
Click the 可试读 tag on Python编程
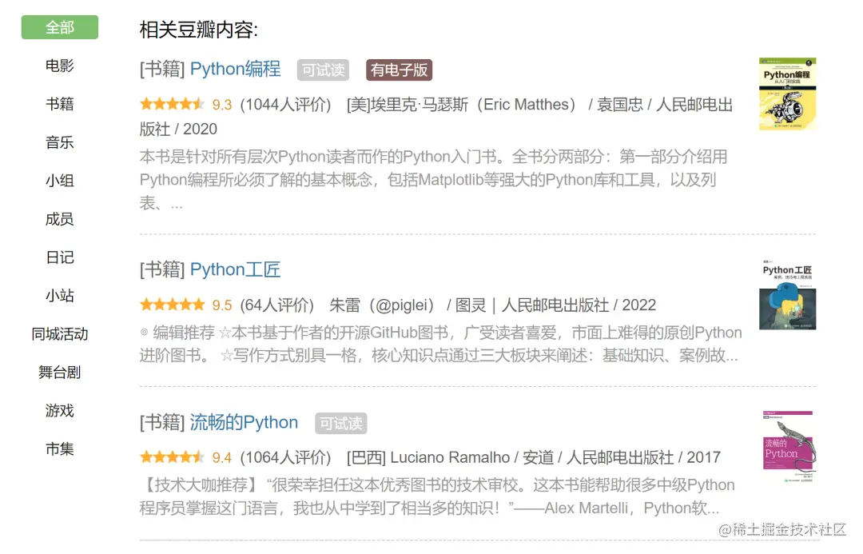(323, 70)
